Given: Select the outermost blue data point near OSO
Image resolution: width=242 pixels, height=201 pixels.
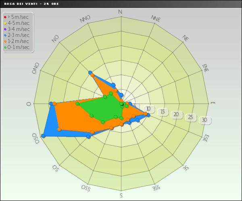Looking at the screenshot, I should (x=43, y=136).
